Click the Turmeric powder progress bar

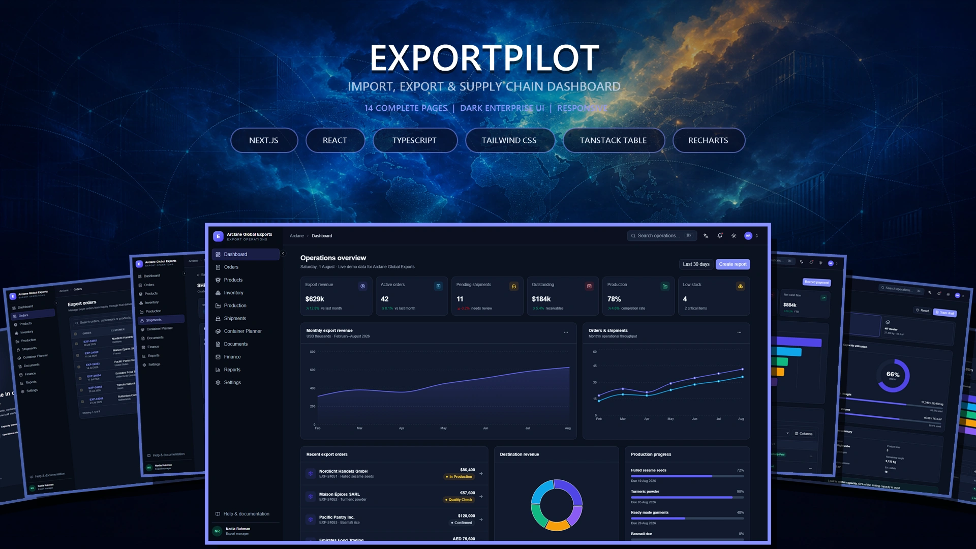[687, 498]
